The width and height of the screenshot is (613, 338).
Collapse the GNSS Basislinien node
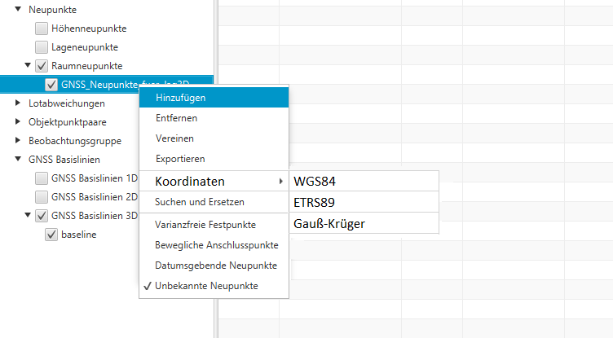click(19, 159)
